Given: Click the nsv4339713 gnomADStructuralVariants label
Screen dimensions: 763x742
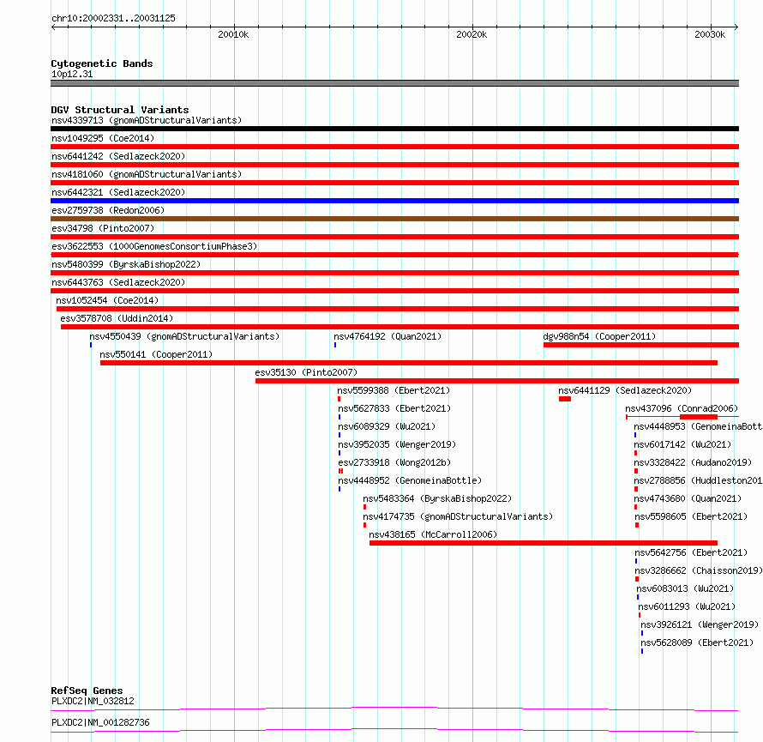Looking at the screenshot, I should coord(147,120).
